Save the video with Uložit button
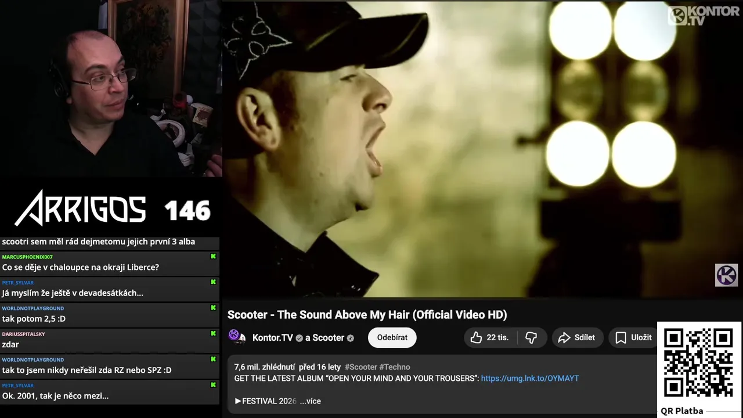The width and height of the screenshot is (743, 418). [x=634, y=337]
